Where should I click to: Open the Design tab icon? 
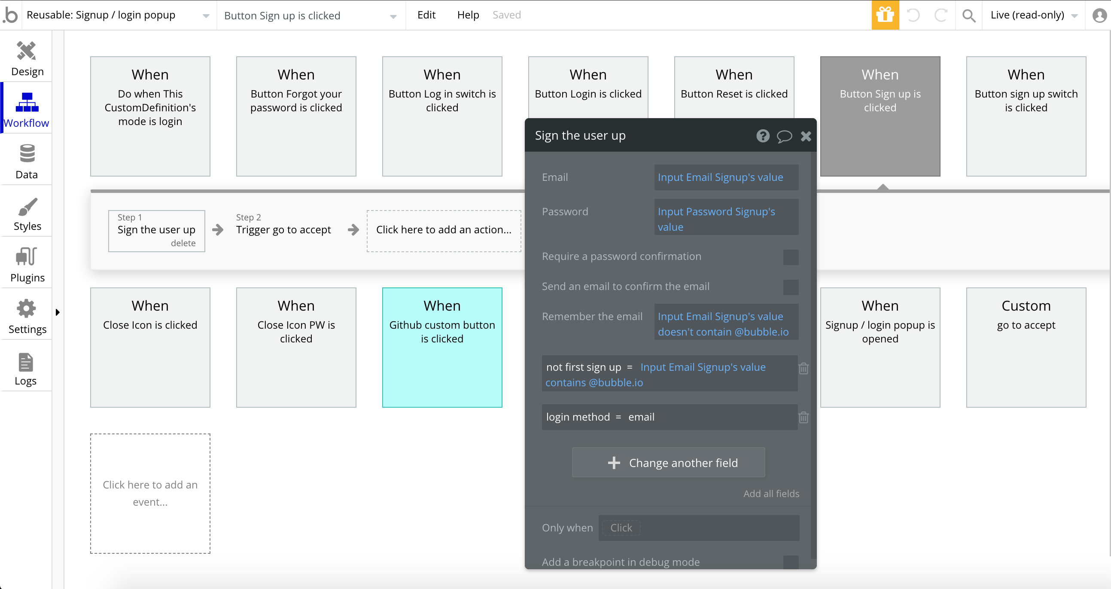[x=27, y=51]
